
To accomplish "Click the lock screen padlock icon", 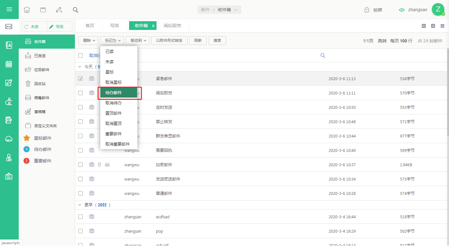I will (x=367, y=10).
